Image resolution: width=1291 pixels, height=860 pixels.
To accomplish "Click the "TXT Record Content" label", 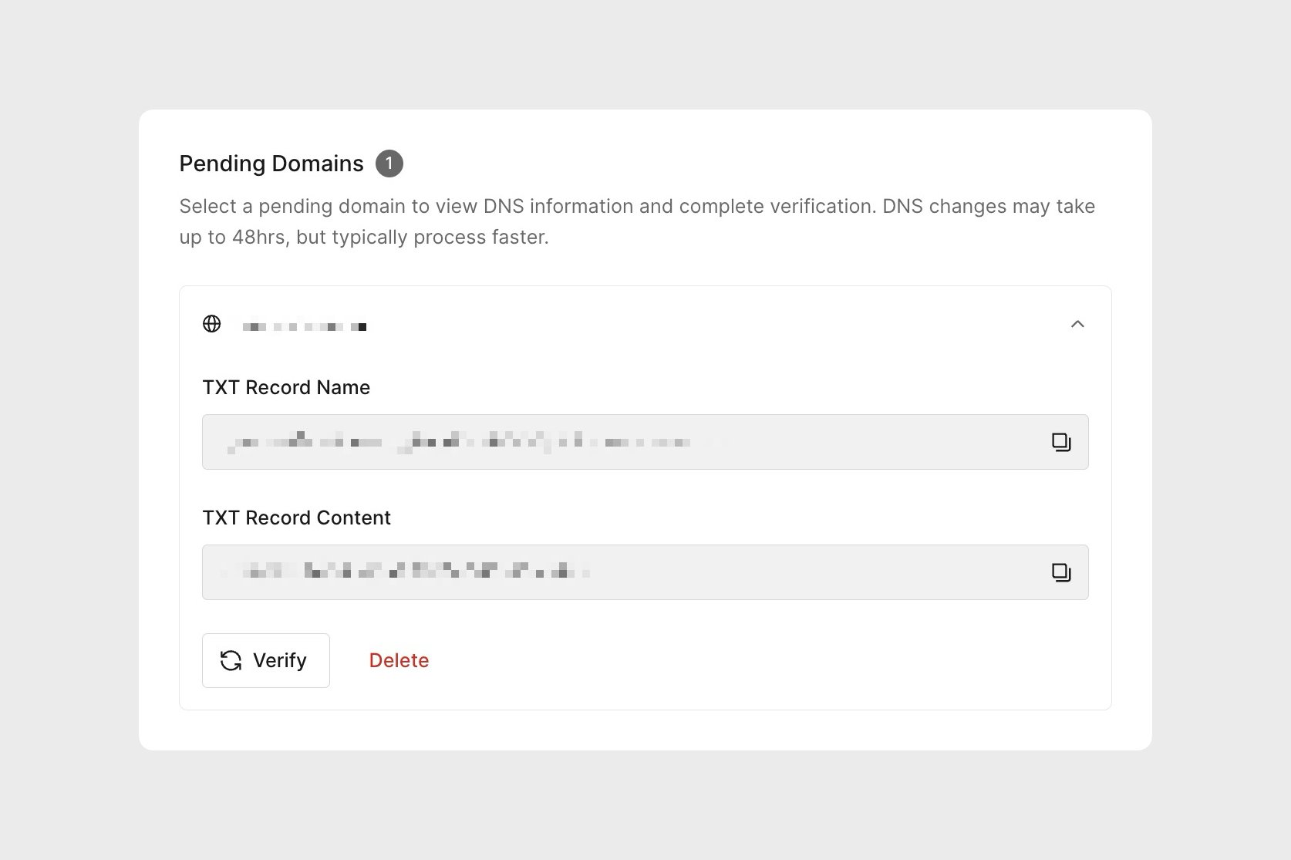I will (296, 518).
